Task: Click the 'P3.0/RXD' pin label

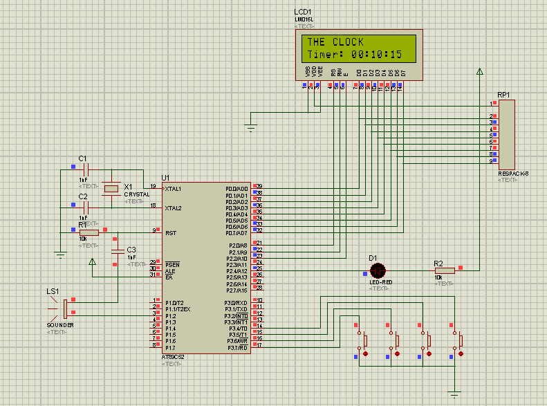Action: (236, 303)
